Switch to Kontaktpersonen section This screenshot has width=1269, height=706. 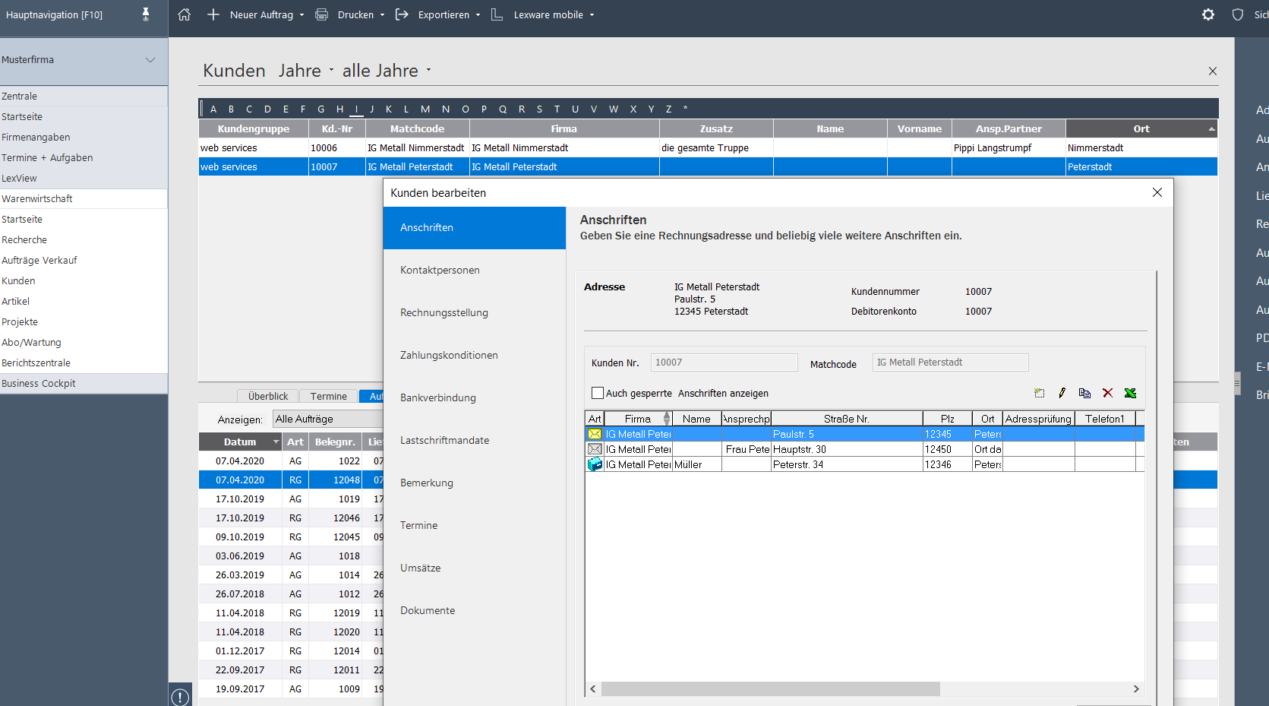(440, 270)
